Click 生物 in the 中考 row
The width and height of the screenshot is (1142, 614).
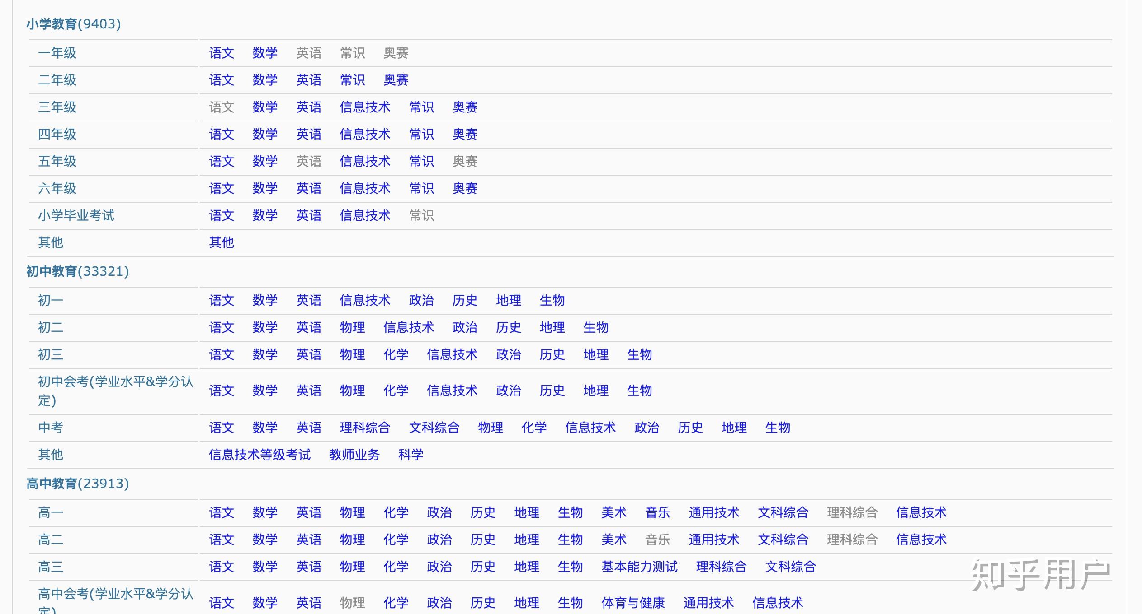(x=778, y=428)
